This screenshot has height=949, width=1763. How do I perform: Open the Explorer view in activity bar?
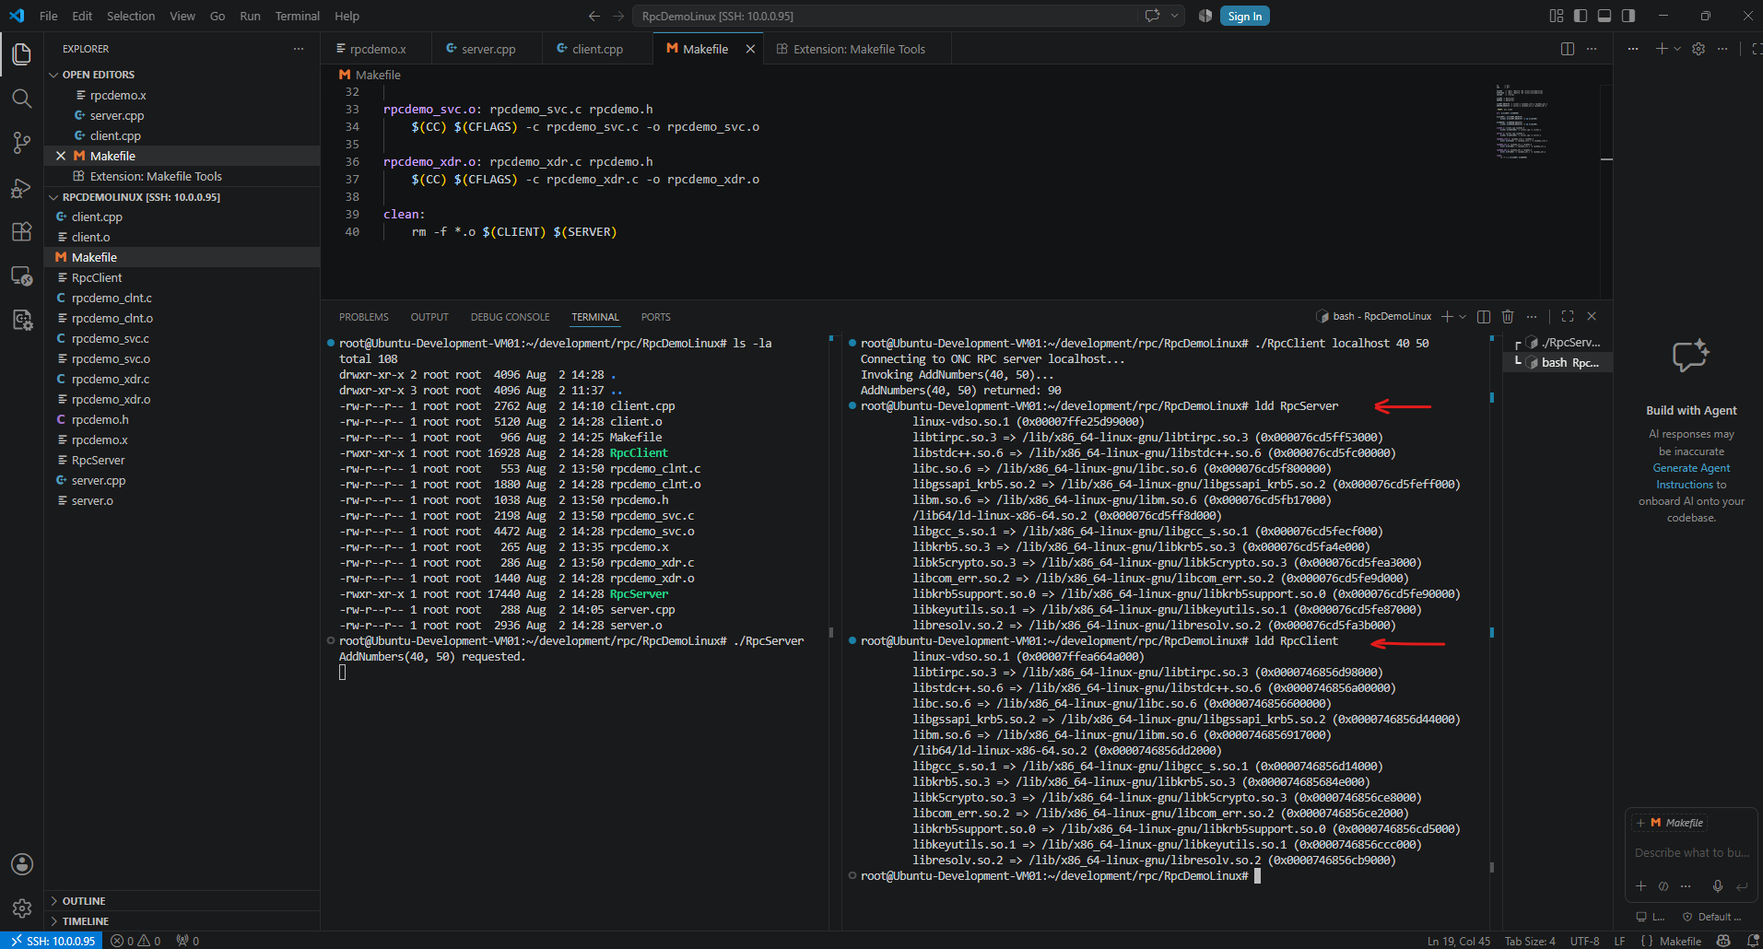click(x=22, y=54)
